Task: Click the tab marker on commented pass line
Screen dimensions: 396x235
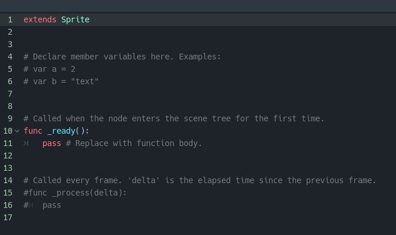Action: point(31,205)
